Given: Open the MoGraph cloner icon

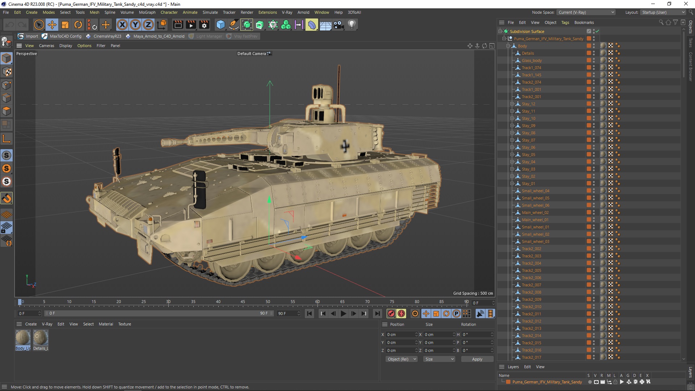Looking at the screenshot, I should 286,25.
